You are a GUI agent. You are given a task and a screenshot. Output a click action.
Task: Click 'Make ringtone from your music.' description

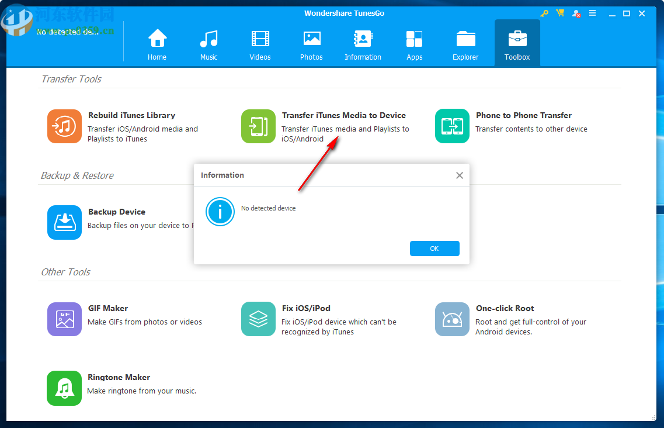click(142, 391)
